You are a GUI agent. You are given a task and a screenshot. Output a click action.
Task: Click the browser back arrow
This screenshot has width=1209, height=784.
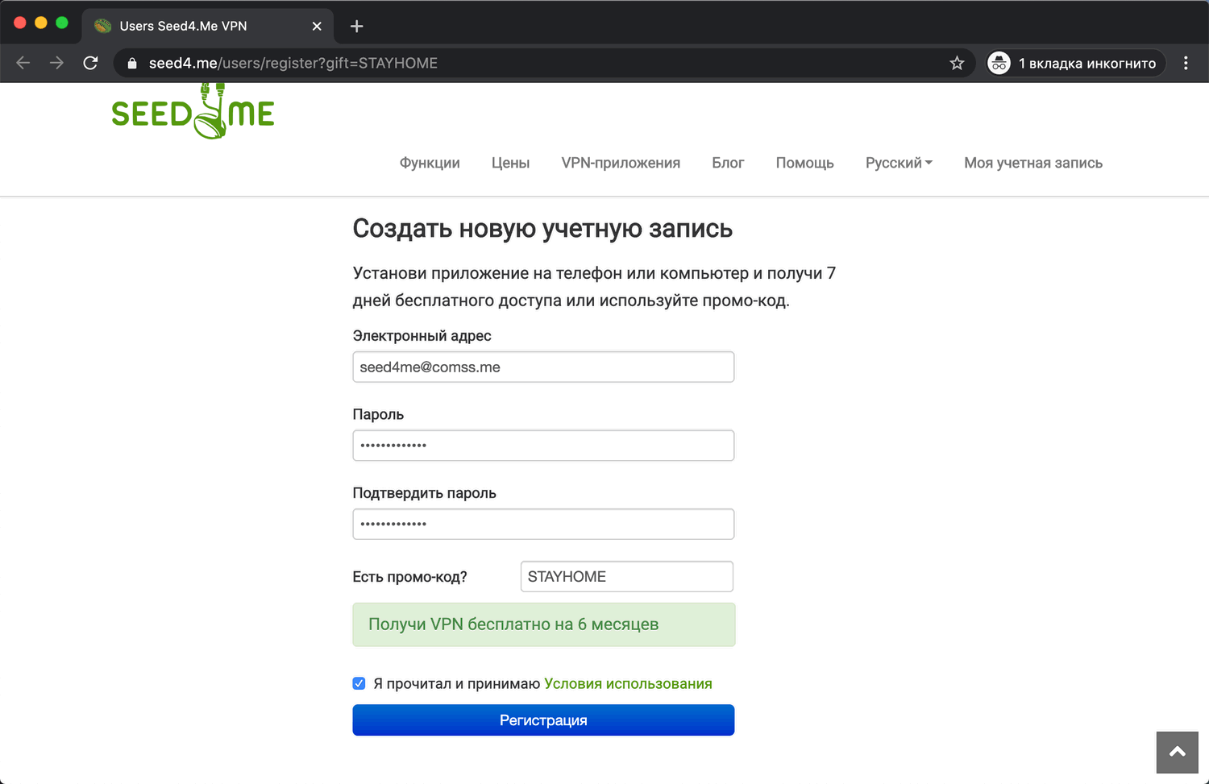coord(23,63)
